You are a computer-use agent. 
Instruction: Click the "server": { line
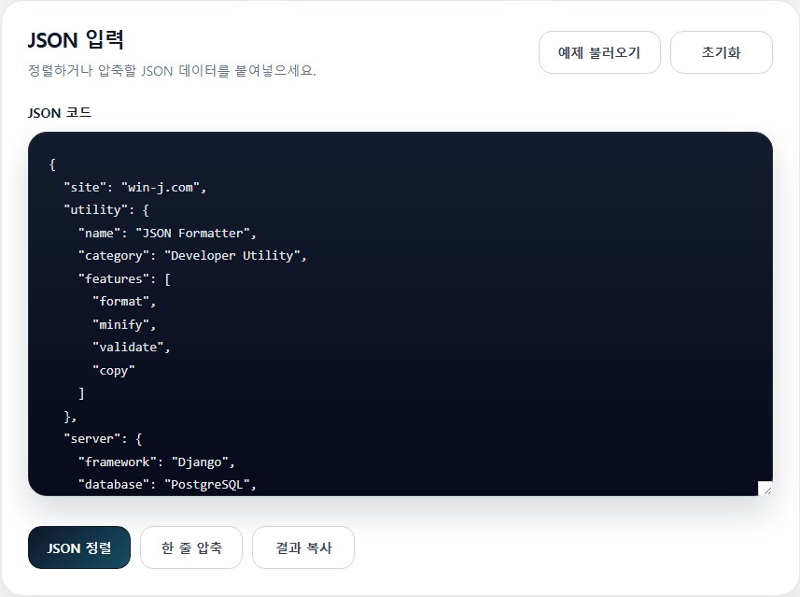coord(103,439)
